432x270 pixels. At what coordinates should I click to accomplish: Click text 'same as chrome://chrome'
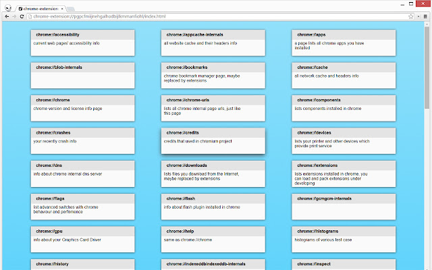point(188,240)
